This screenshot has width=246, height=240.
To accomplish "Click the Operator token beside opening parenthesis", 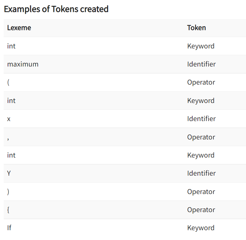I will point(201,82).
